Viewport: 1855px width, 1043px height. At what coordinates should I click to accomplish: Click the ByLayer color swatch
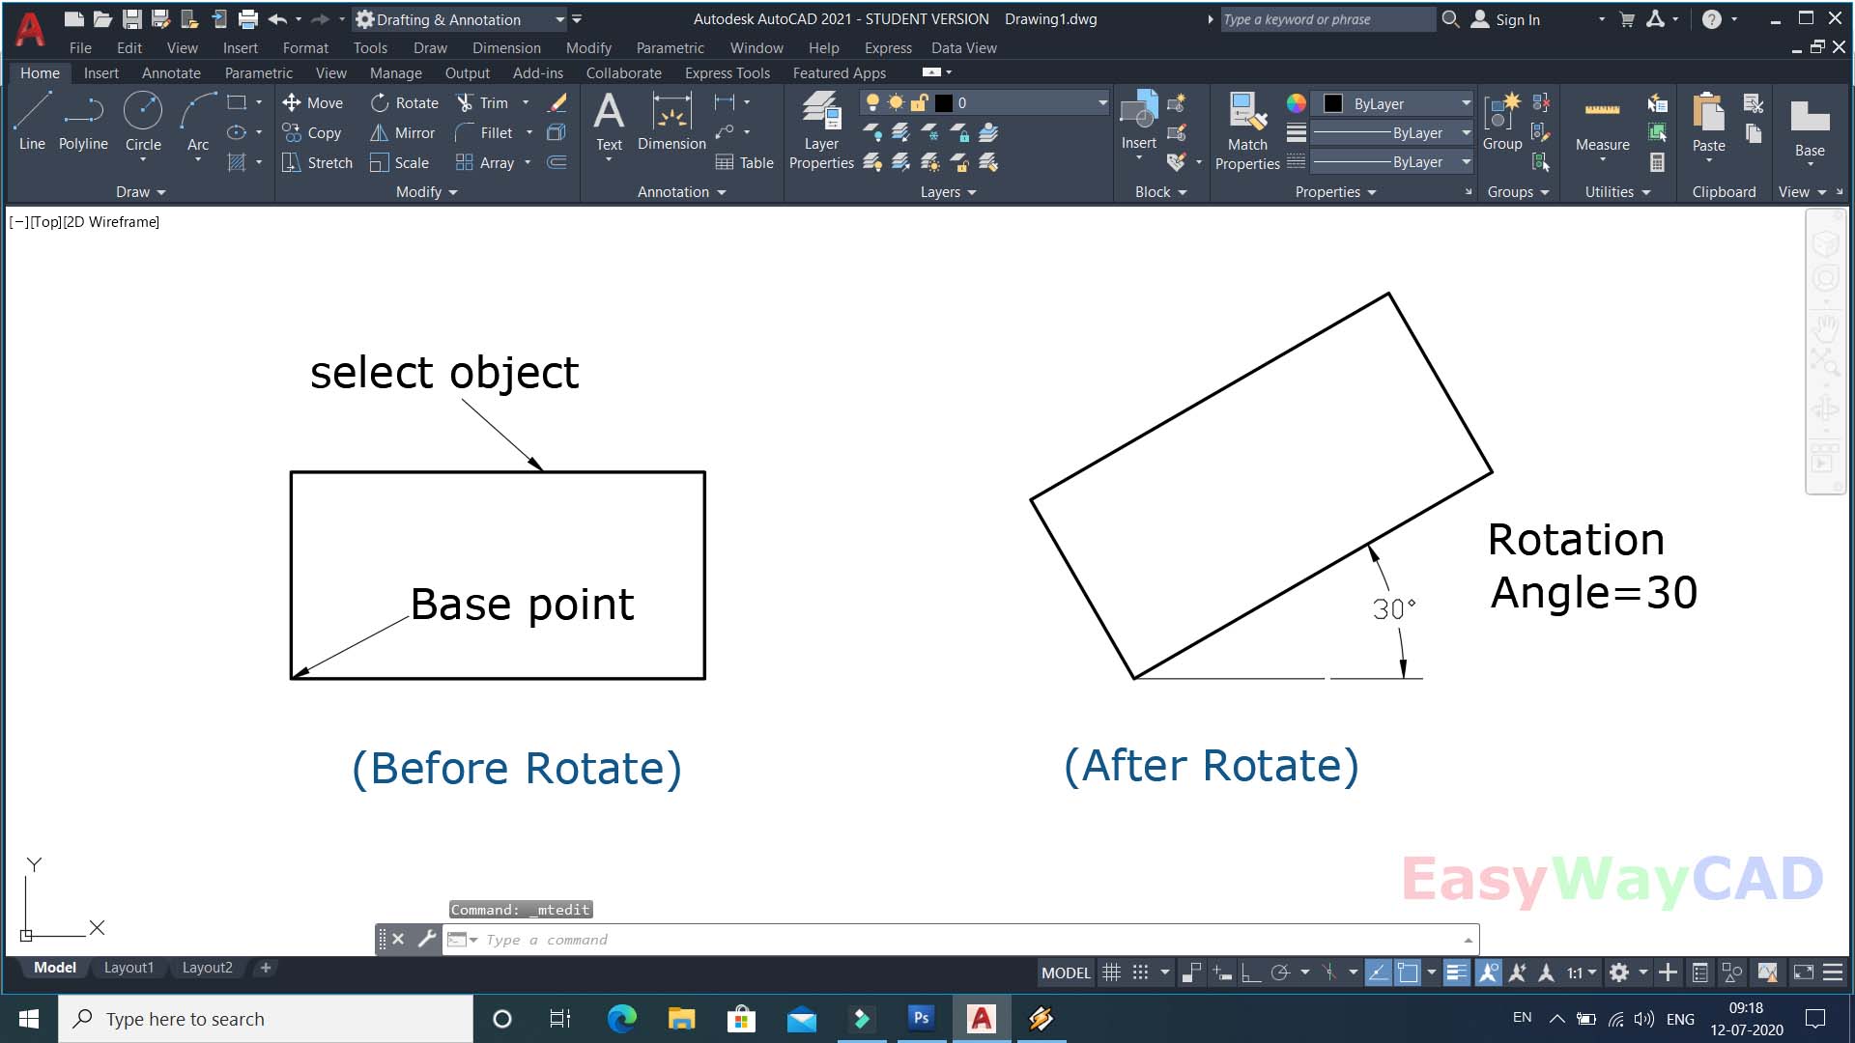pyautogui.click(x=1334, y=103)
